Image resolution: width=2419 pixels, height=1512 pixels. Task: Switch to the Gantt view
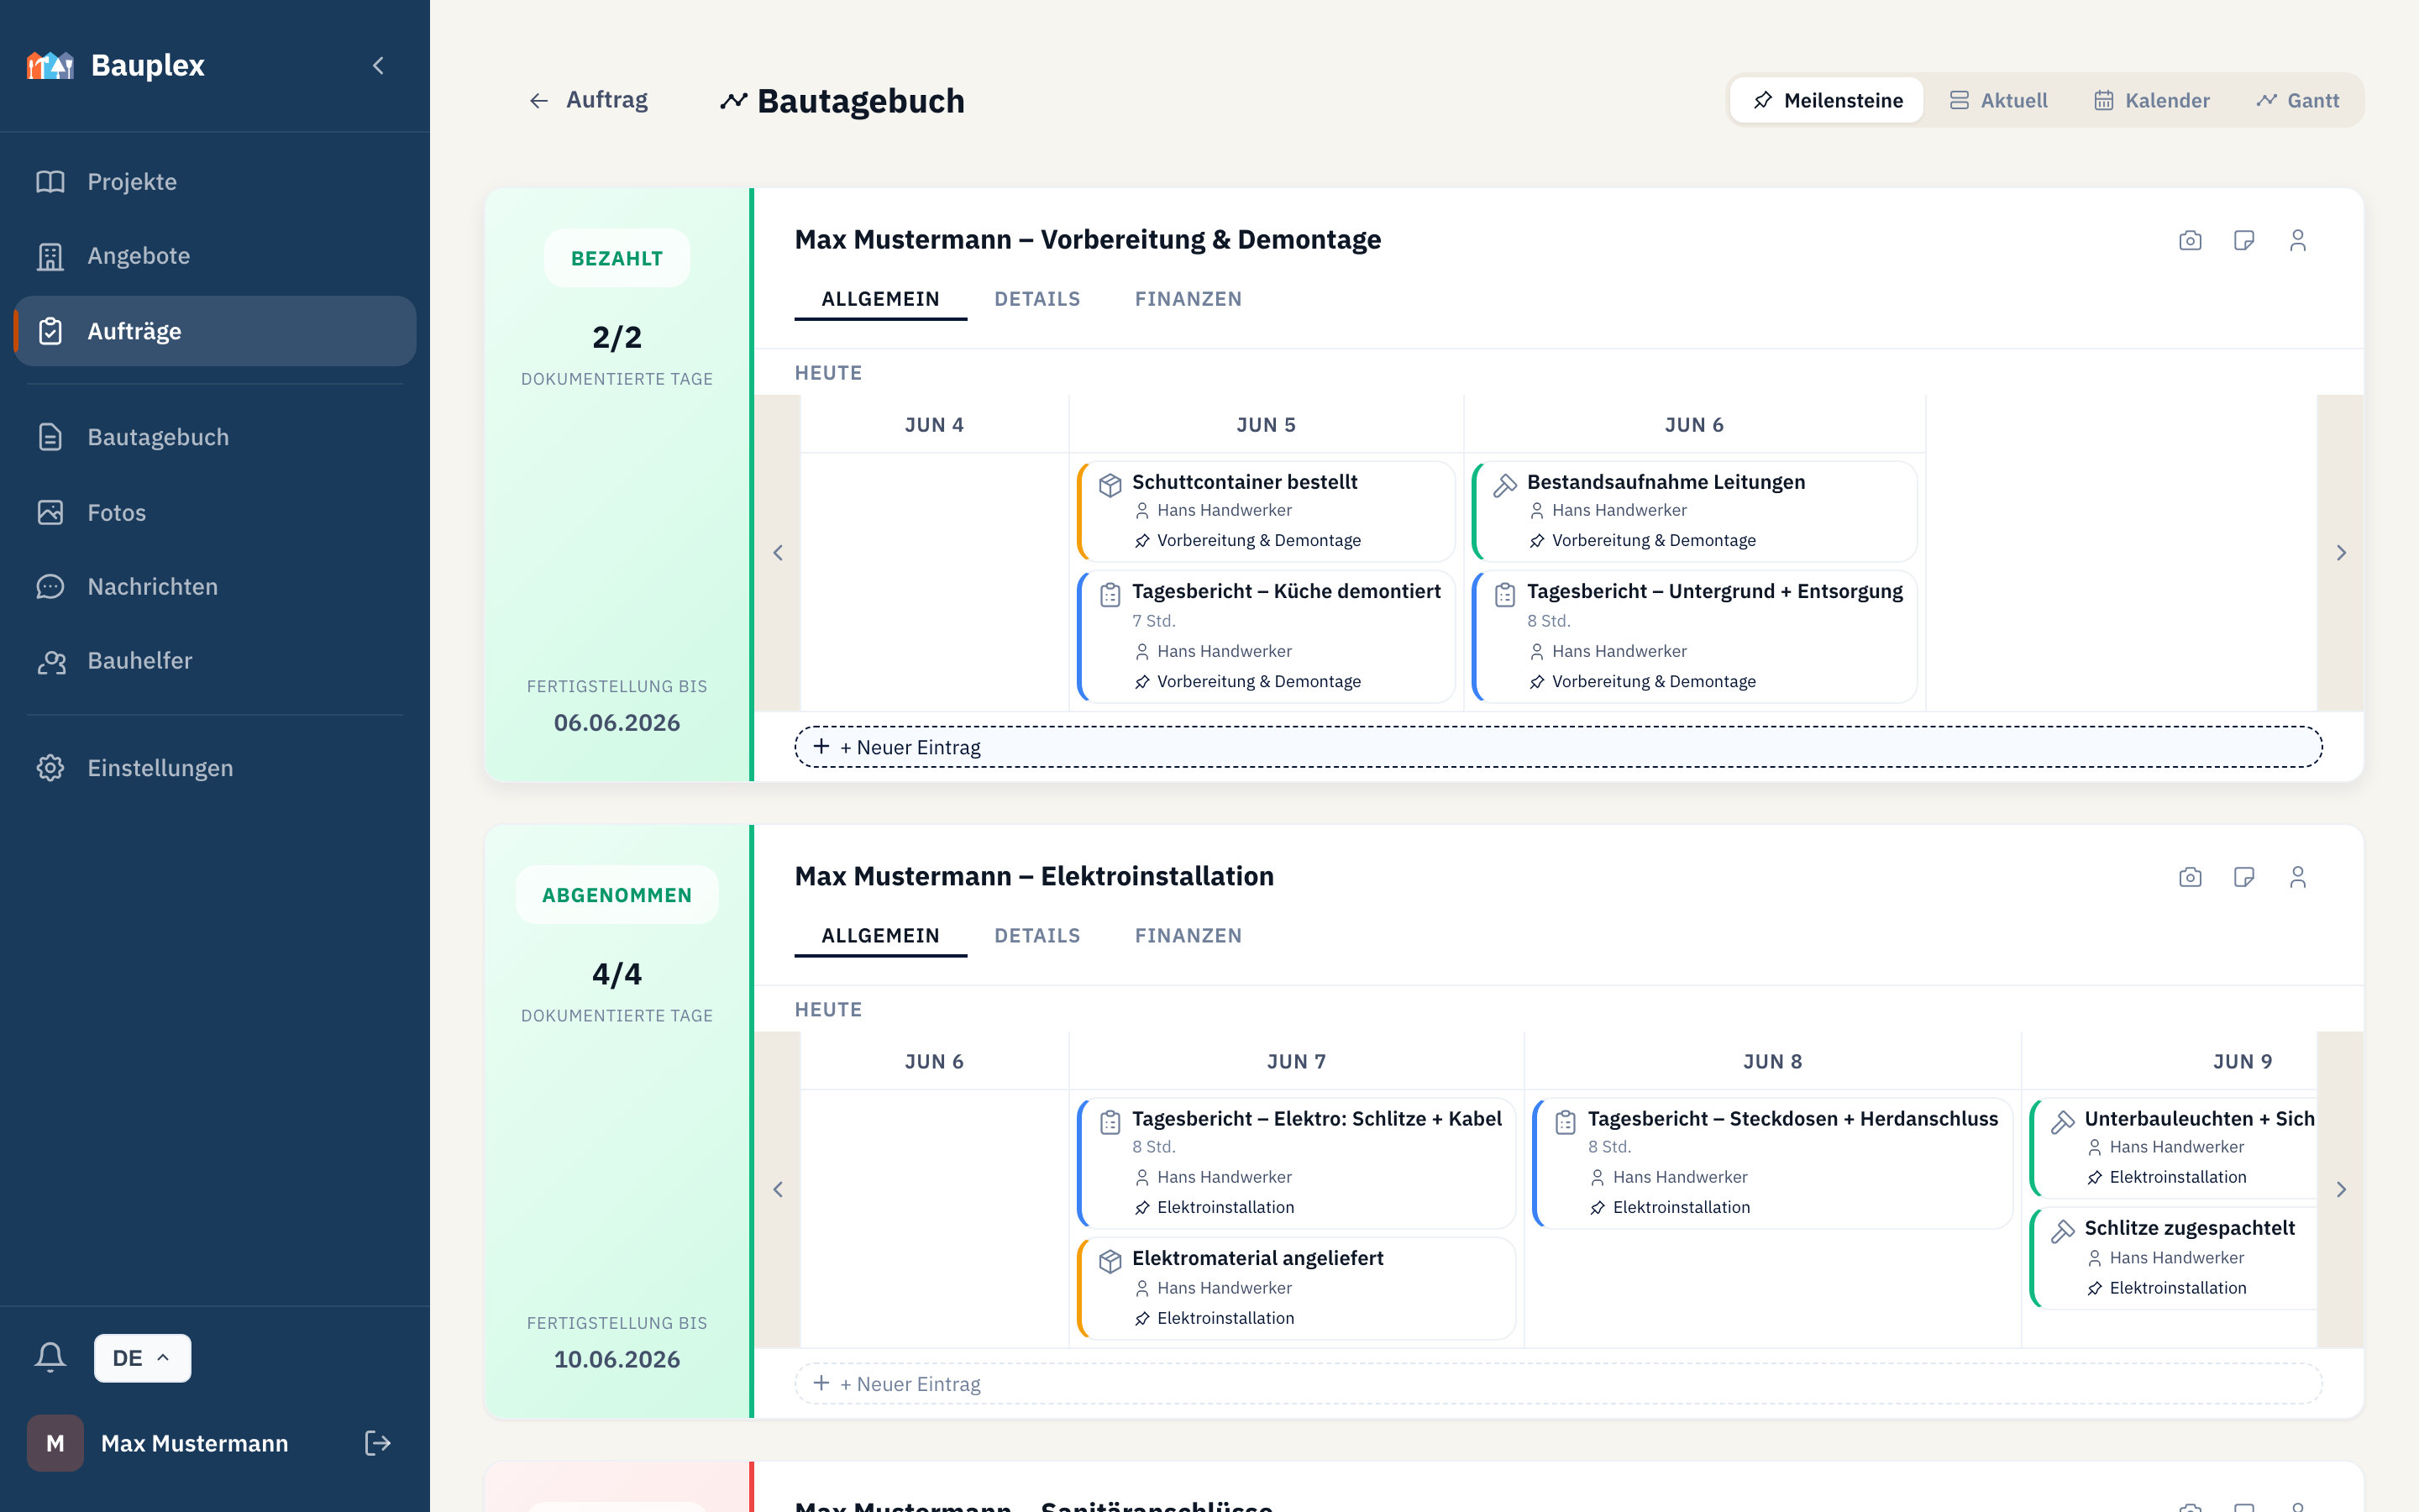(2297, 100)
